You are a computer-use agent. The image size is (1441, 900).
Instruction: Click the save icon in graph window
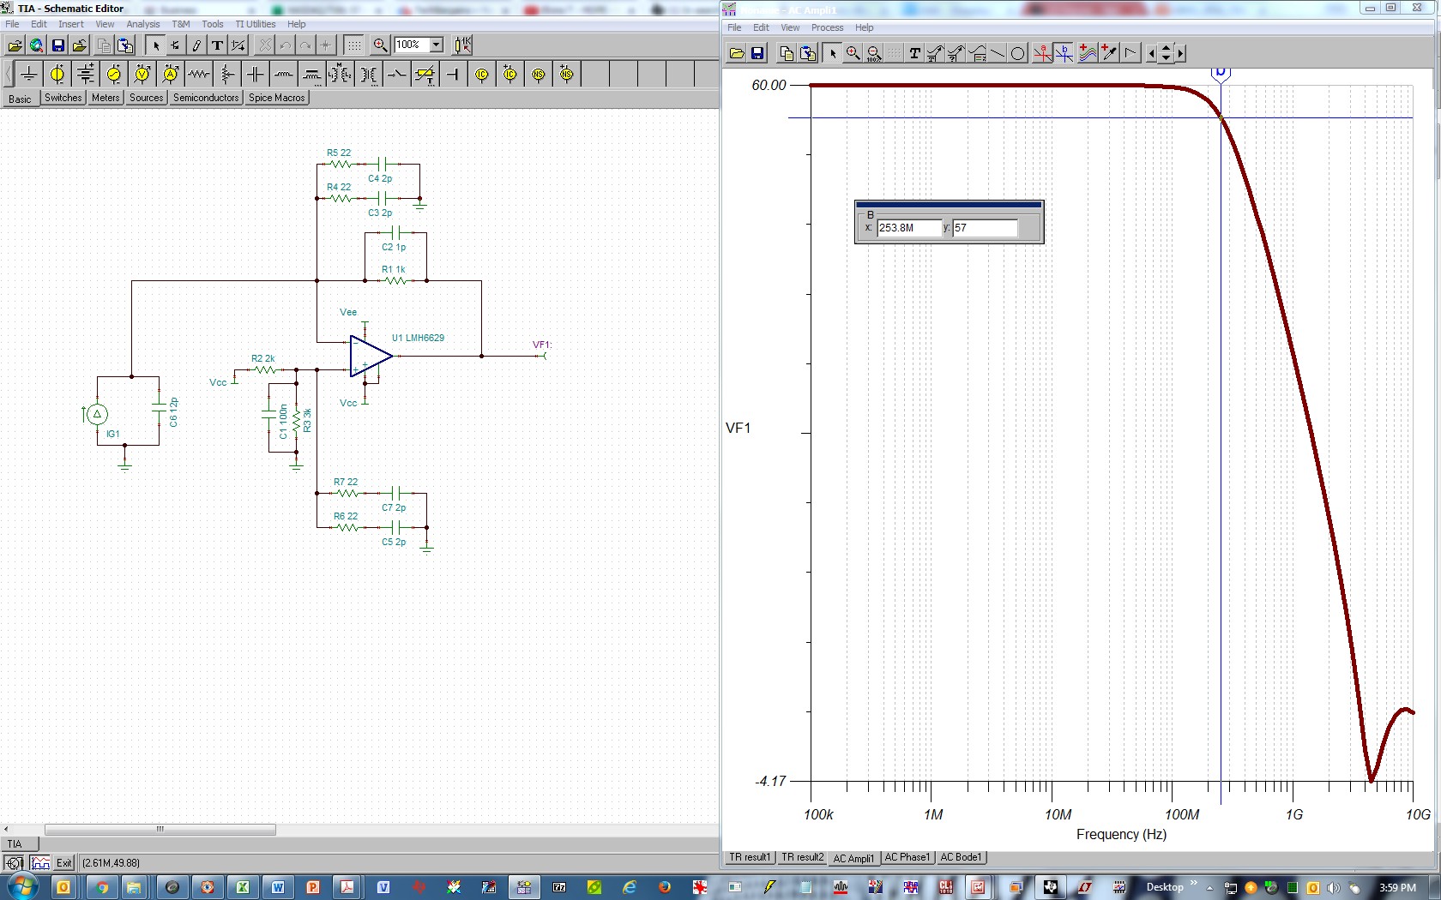pyautogui.click(x=757, y=54)
